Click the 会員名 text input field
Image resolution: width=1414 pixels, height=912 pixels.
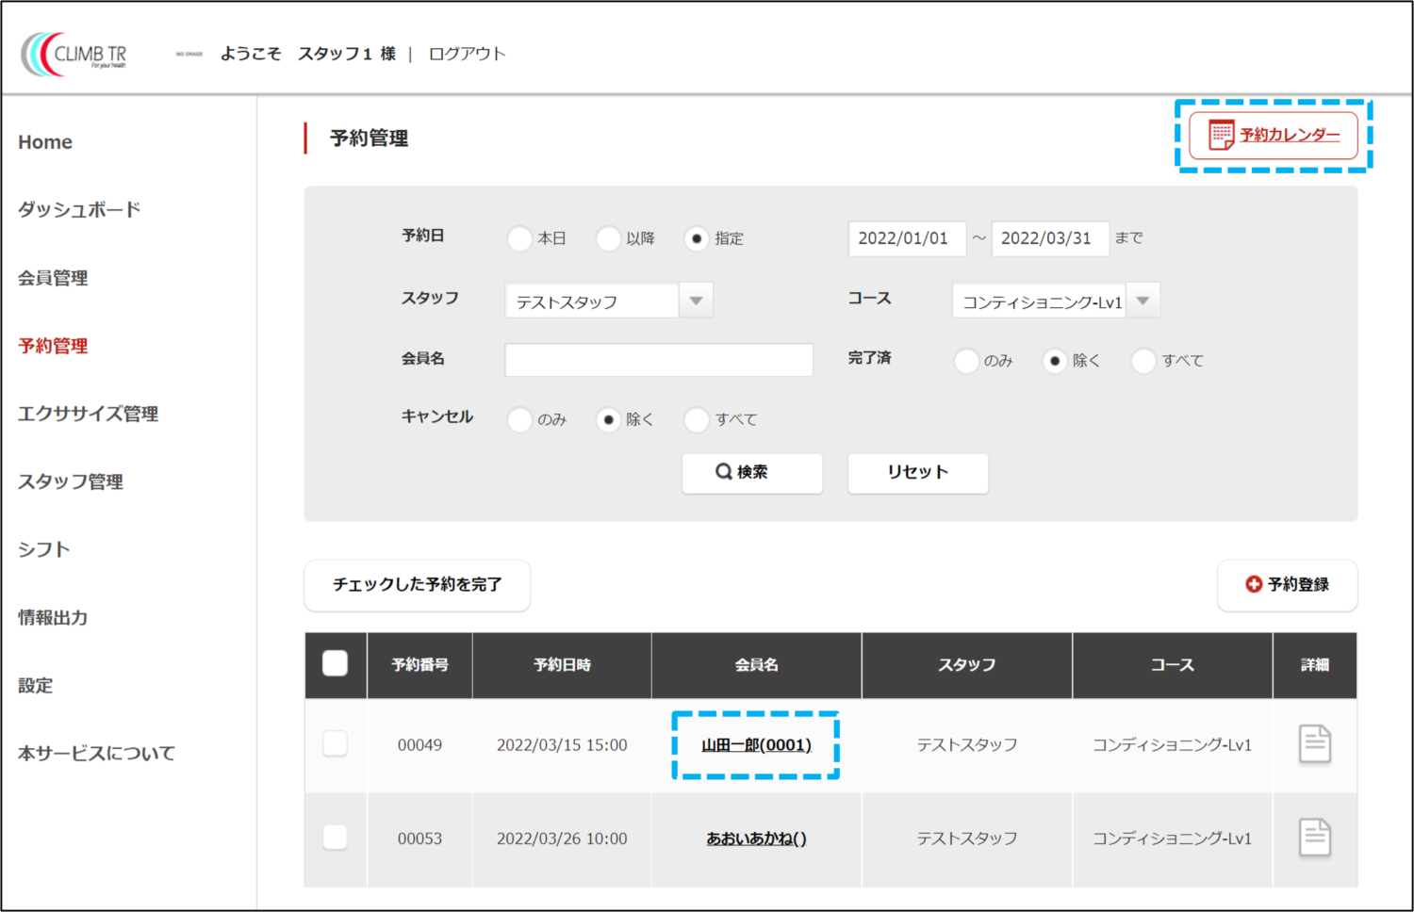(658, 360)
